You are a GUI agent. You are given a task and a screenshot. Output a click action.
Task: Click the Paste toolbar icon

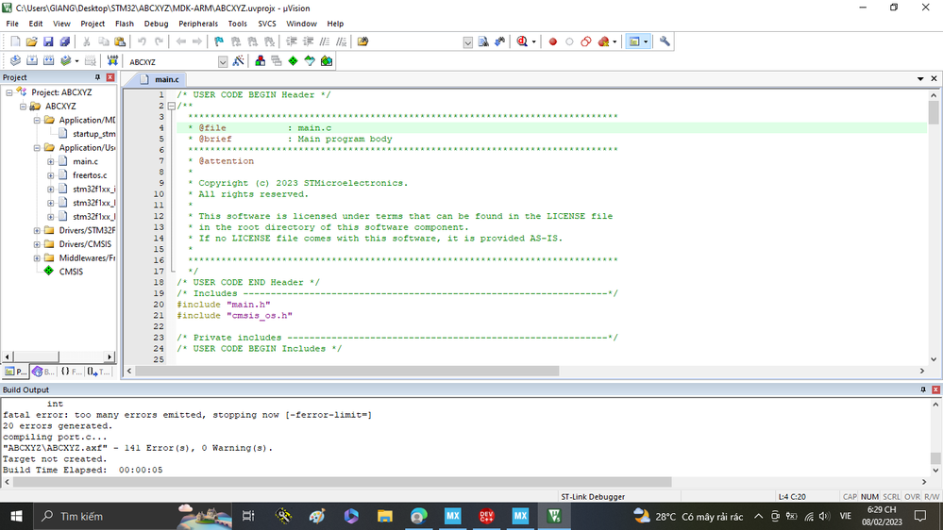tap(120, 41)
